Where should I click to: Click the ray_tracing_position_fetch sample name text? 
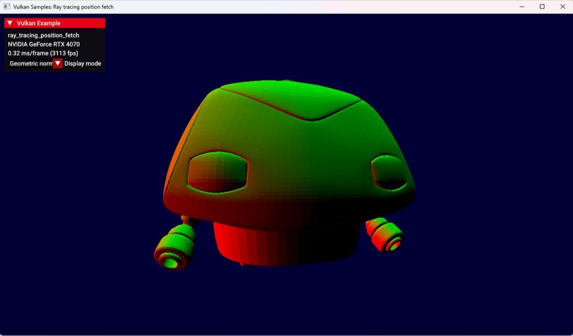44,35
